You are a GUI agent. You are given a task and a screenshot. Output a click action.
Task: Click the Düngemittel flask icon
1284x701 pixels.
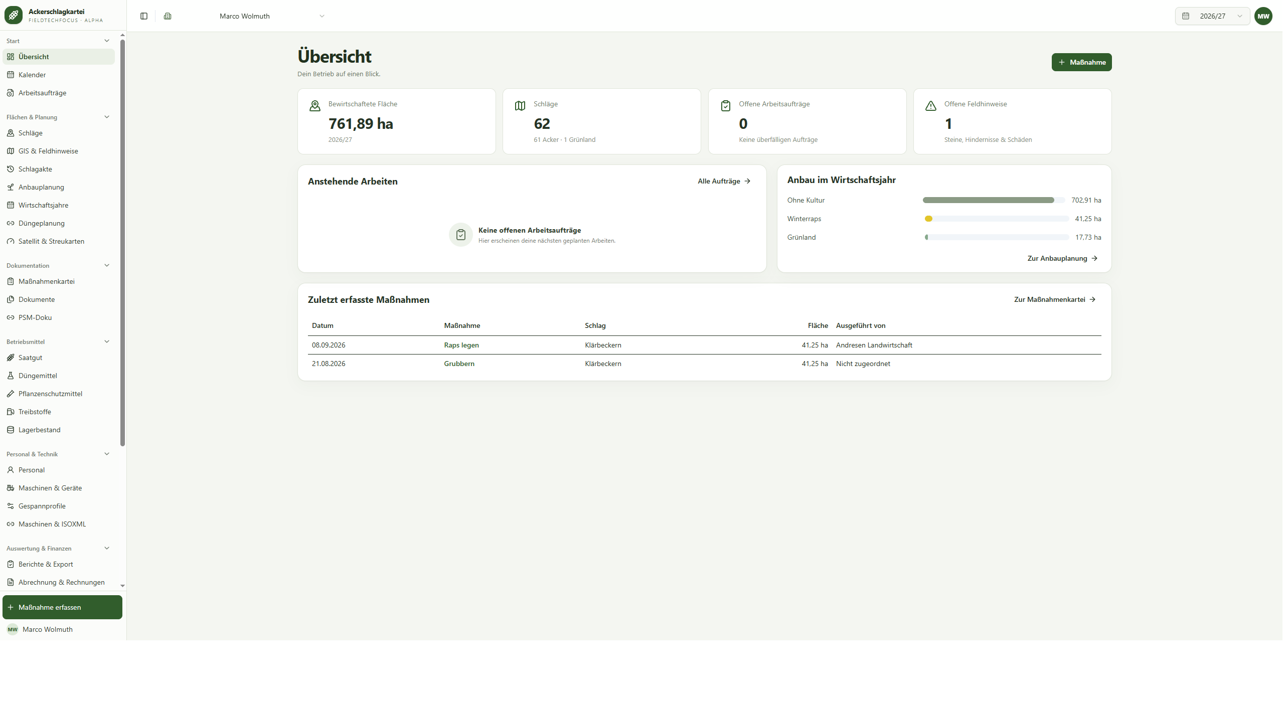point(11,376)
